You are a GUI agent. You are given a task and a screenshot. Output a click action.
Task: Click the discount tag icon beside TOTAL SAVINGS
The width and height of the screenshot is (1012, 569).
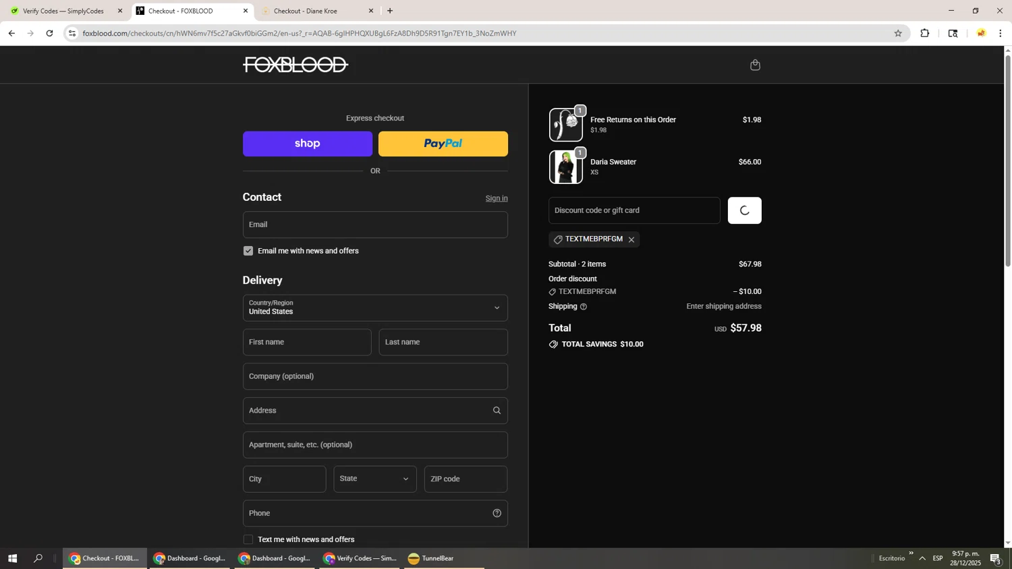pos(553,345)
